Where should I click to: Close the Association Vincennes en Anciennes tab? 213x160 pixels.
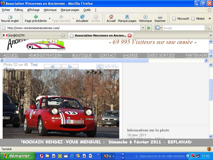tap(130, 35)
